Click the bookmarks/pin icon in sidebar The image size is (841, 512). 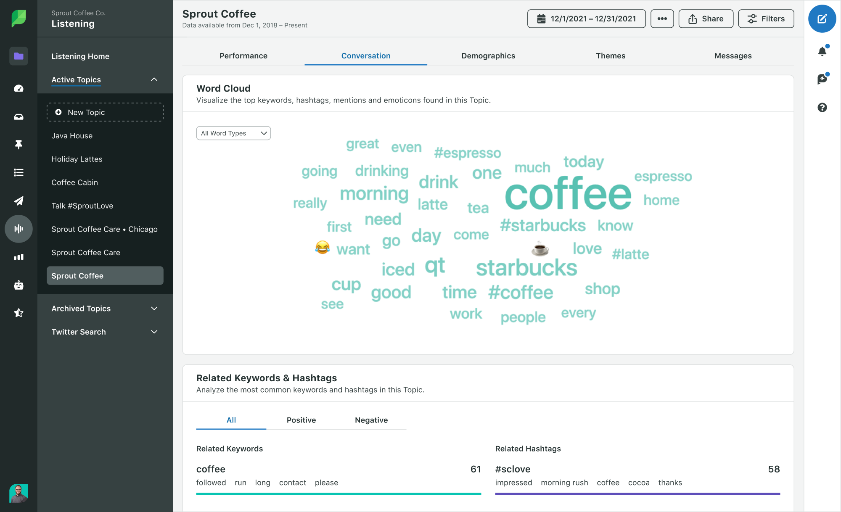pos(18,143)
